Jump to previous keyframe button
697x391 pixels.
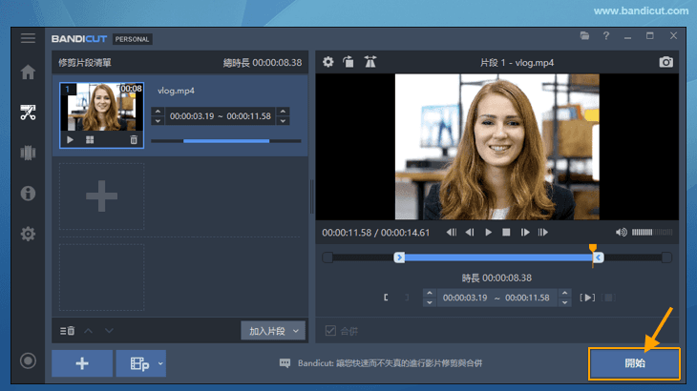click(x=452, y=232)
